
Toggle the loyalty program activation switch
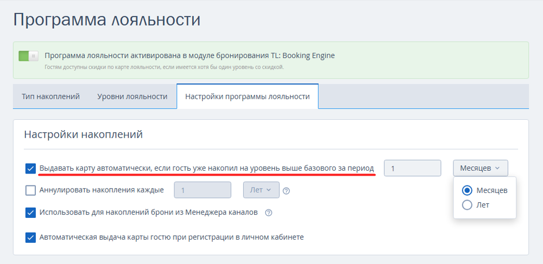(x=28, y=56)
